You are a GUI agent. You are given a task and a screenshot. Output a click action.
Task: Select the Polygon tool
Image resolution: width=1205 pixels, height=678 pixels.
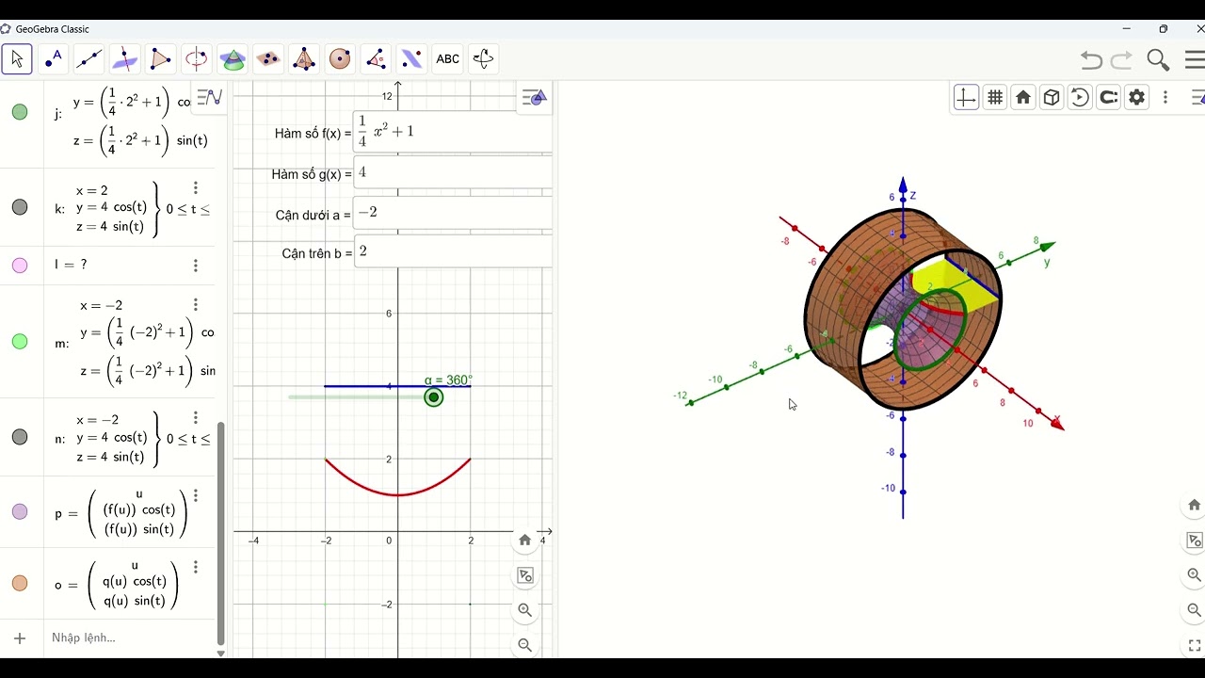tap(160, 59)
